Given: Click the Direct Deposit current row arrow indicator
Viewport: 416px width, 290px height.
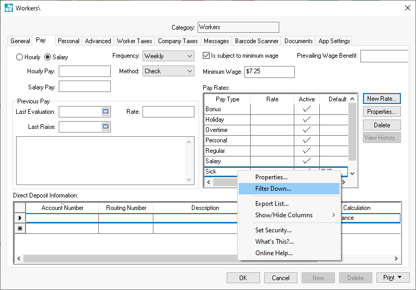Looking at the screenshot, I should (20, 218).
